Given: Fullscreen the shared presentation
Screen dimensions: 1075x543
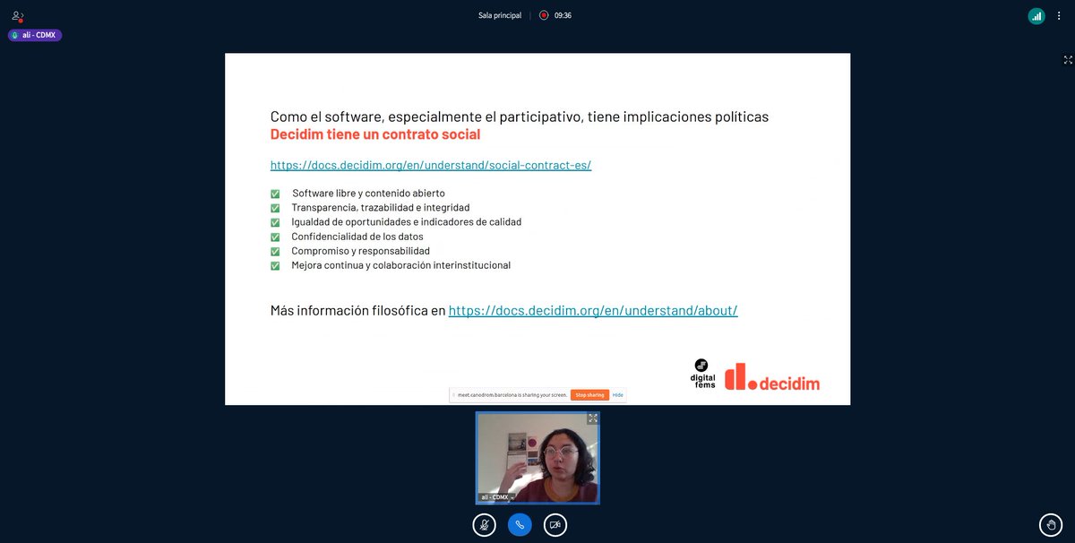Looking at the screenshot, I should click(1068, 60).
